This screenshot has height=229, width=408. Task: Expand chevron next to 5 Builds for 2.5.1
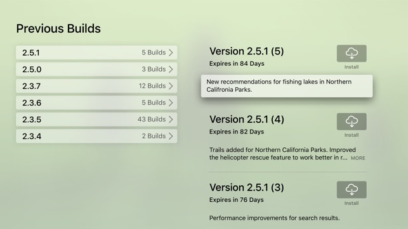point(171,53)
